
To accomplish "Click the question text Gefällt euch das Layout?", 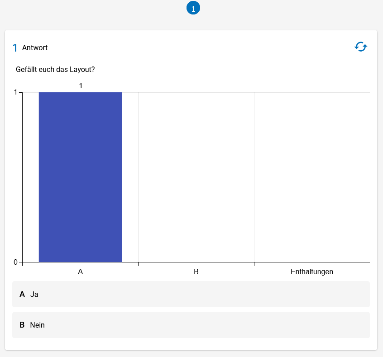I will click(x=55, y=69).
